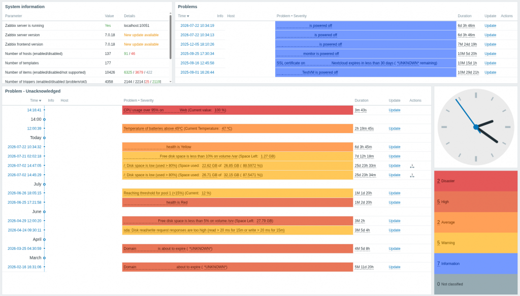Select the Not classified severity tile
This screenshot has width=520, height=296.
[x=475, y=284]
